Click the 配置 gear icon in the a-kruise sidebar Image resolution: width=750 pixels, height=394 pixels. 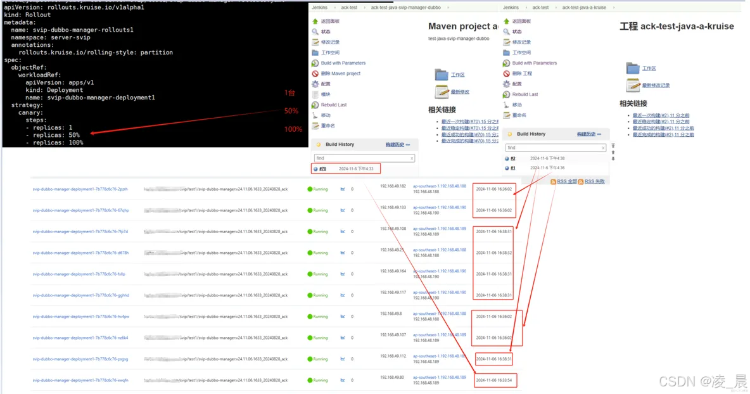507,84
